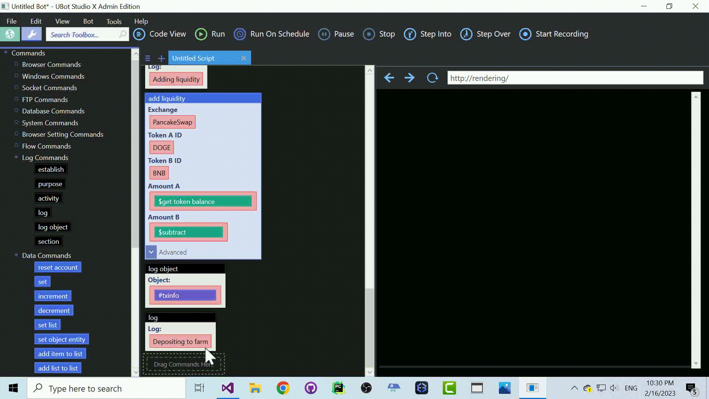Screen dimensions: 709x399
Task: Open the Help menu
Action: click(x=141, y=21)
